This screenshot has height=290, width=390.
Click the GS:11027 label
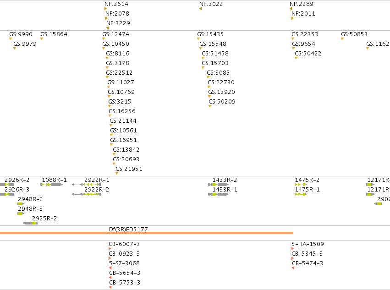click(x=121, y=82)
